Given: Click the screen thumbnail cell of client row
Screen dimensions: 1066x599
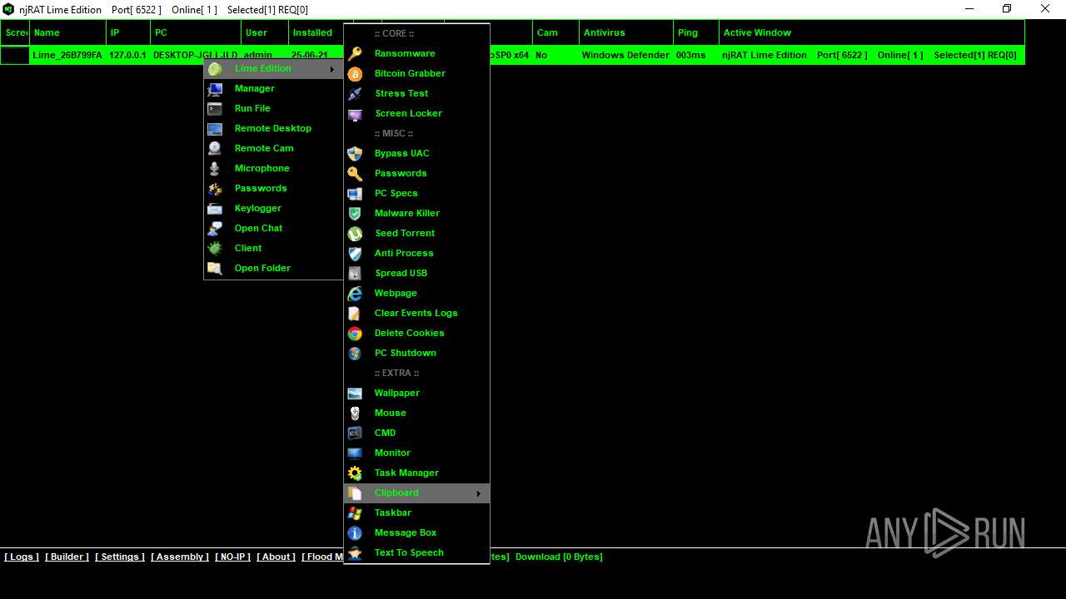Looking at the screenshot, I should [15, 55].
